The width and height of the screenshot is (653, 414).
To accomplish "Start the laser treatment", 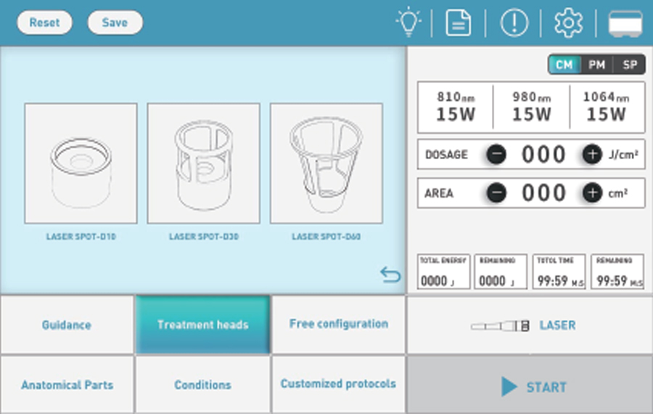I will click(x=530, y=386).
